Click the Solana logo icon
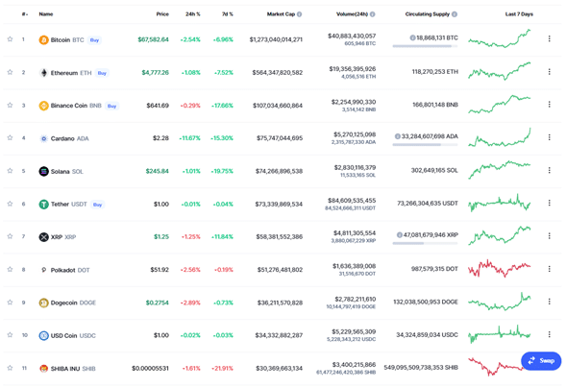566x388 pixels. (43, 171)
